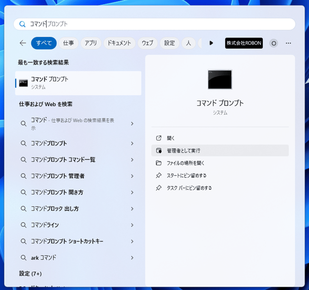The width and height of the screenshot is (309, 290).
Task: Click the large Command Prompt icon in preview
Action: pos(220,79)
